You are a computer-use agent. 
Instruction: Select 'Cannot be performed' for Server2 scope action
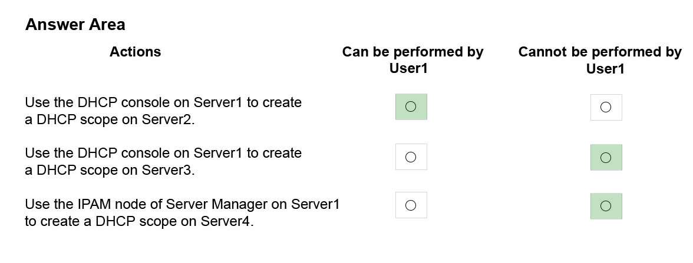pos(606,107)
